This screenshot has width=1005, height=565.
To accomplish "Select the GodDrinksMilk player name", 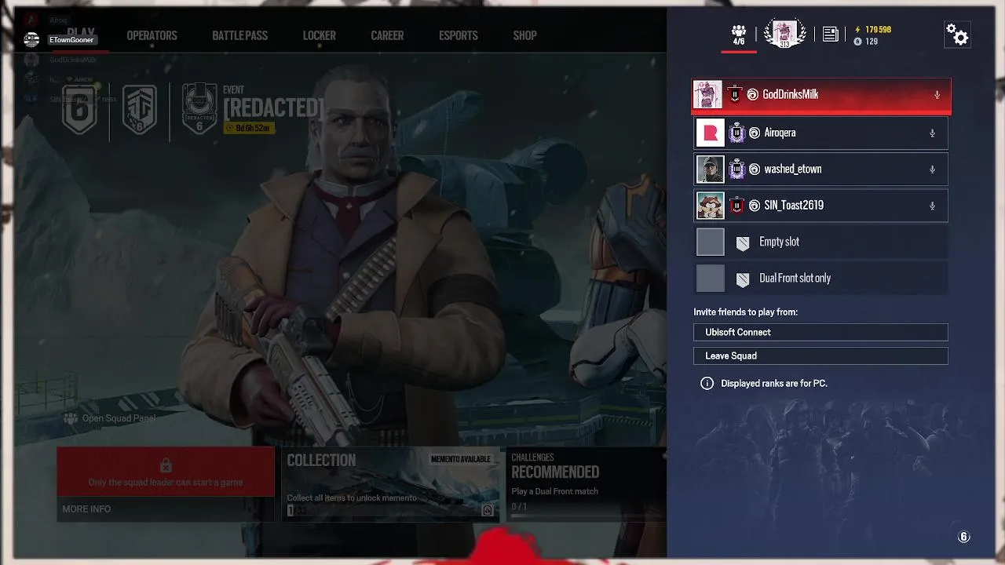I will point(791,94).
